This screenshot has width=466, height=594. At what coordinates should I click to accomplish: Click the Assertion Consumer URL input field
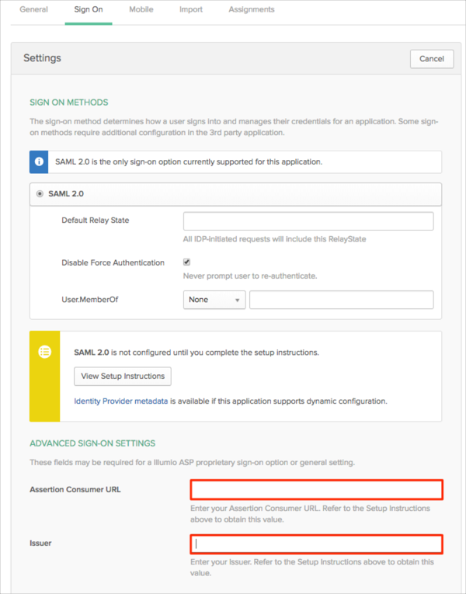coord(316,489)
